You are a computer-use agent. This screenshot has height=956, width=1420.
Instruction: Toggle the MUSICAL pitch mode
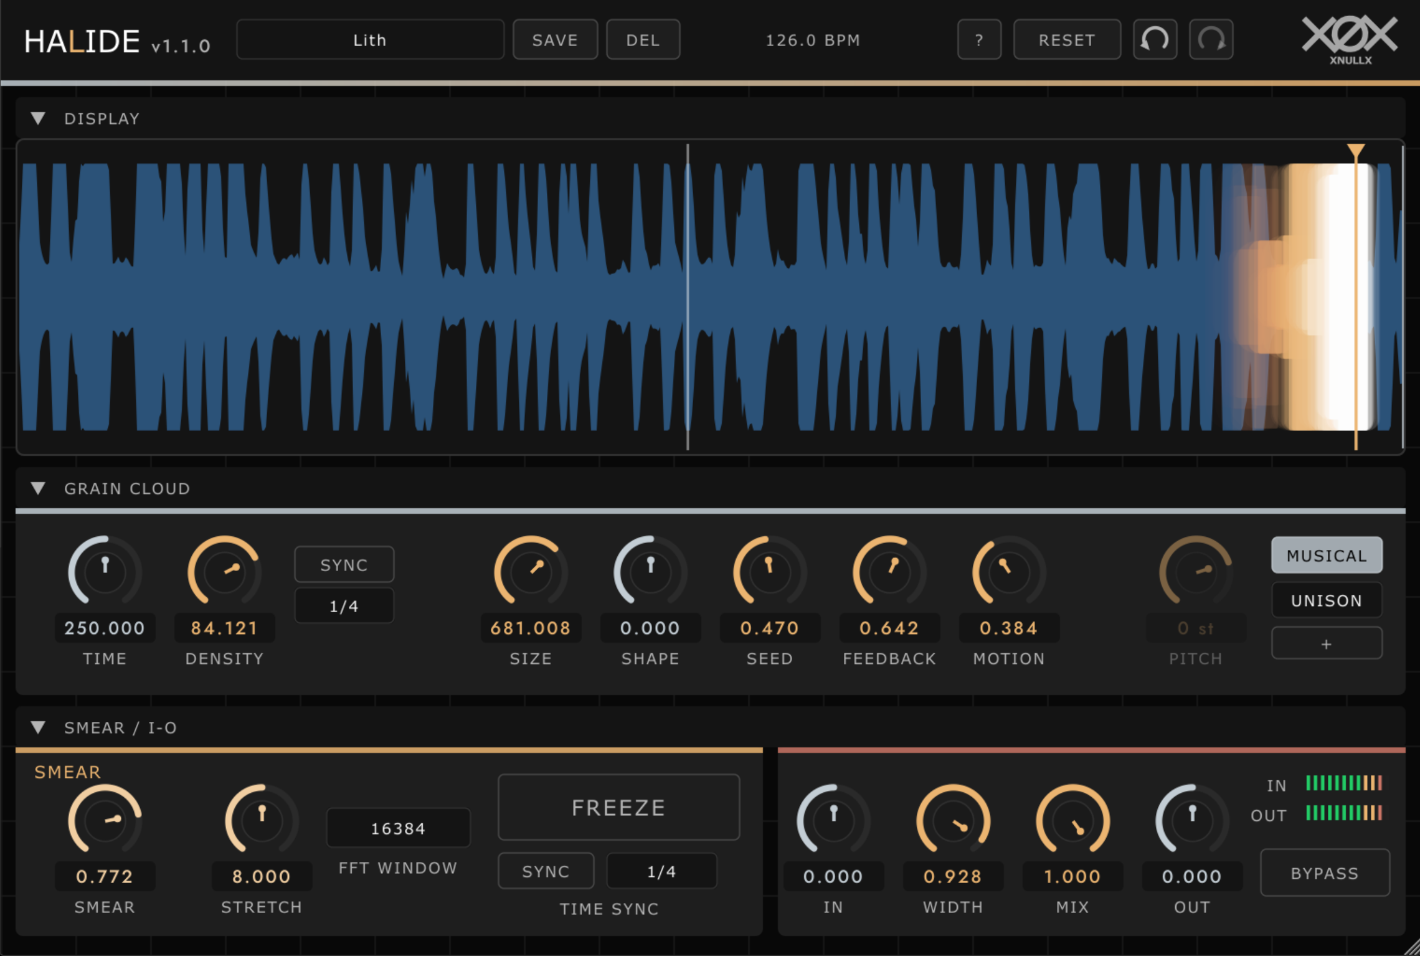1327,555
